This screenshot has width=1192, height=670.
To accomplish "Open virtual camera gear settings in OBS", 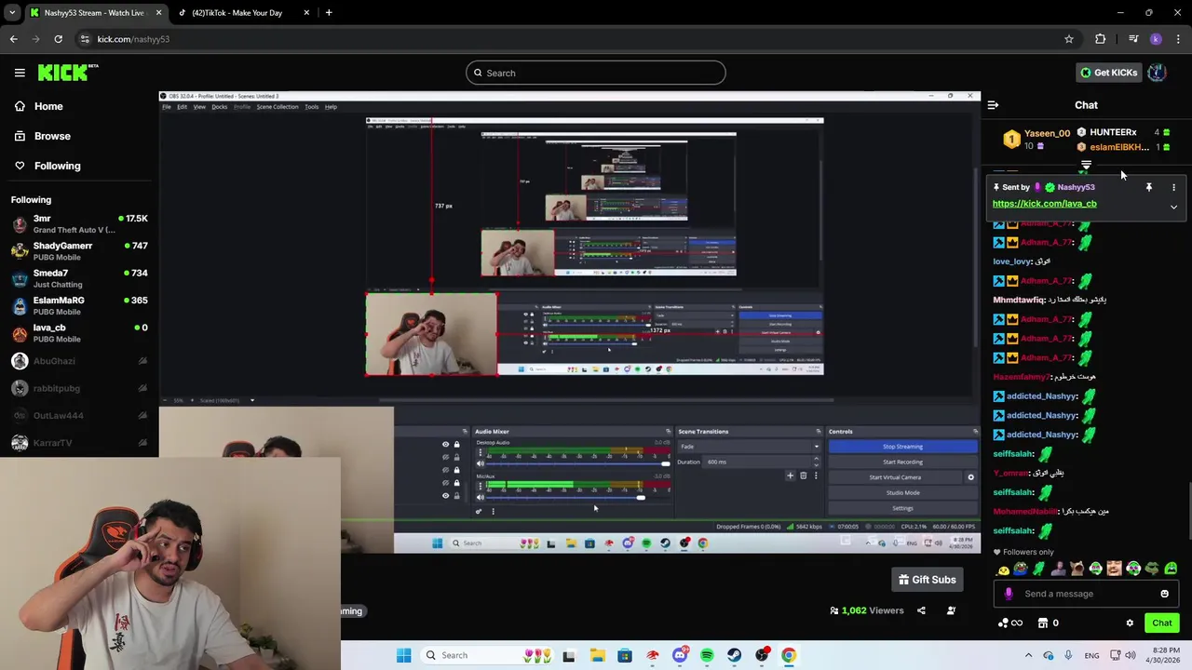I will pyautogui.click(x=970, y=477).
